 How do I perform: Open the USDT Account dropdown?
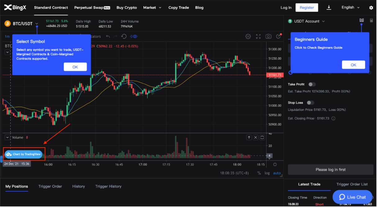(323, 21)
